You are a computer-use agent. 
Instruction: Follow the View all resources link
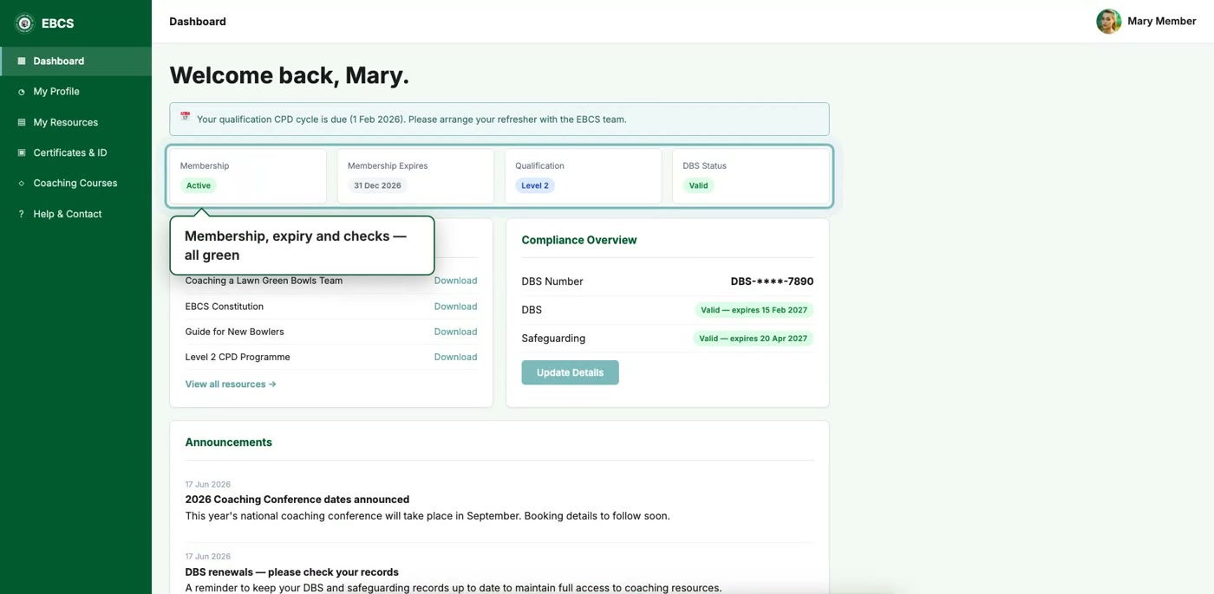tap(231, 384)
